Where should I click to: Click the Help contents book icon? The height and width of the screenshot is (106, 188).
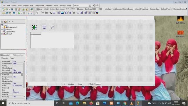point(32,9)
